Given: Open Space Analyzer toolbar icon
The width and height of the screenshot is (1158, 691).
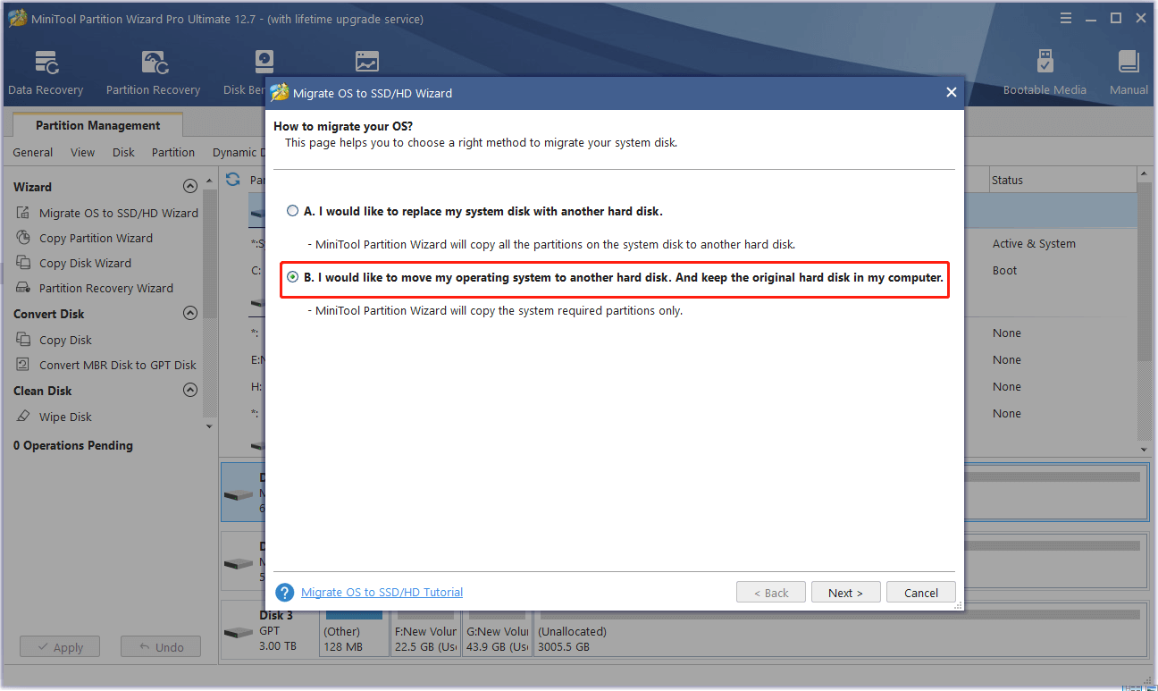Looking at the screenshot, I should coord(366,62).
